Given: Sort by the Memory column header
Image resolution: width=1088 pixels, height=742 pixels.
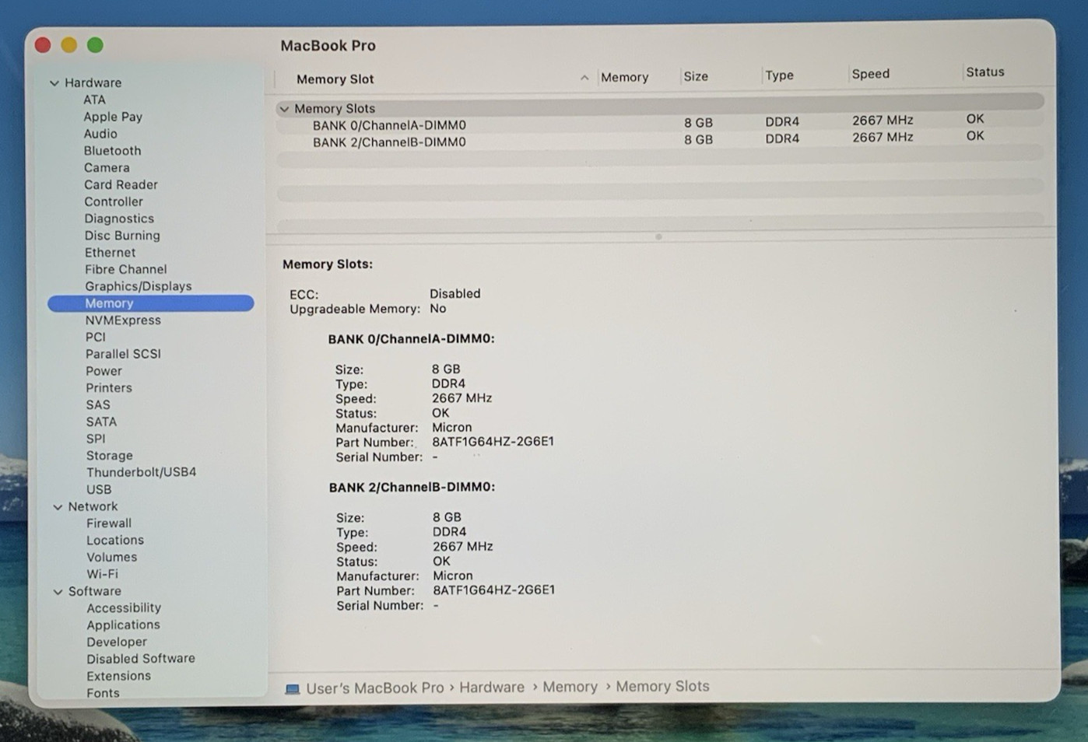Looking at the screenshot, I should point(624,77).
